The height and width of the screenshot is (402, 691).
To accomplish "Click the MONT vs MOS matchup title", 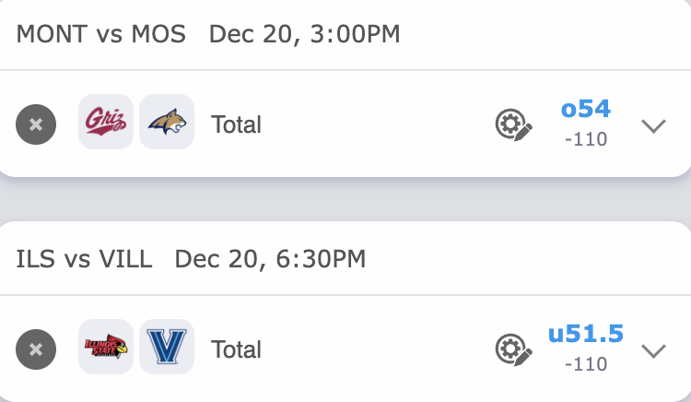I will 101,35.
